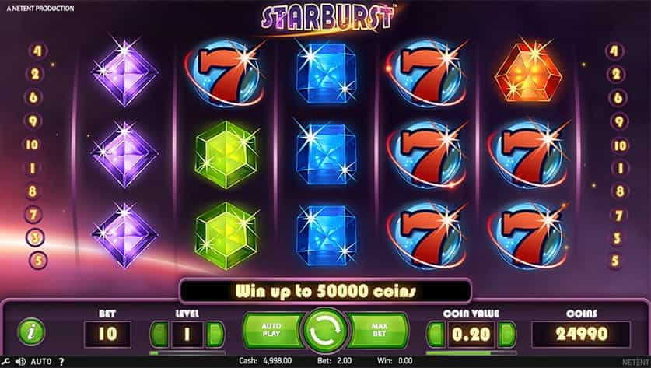Select payline 10 indicator on left
The height and width of the screenshot is (368, 651).
point(33,145)
